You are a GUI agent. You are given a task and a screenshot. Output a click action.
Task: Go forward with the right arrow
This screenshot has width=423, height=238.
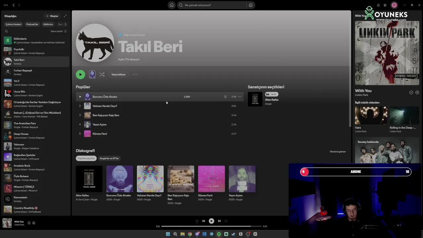[19, 5]
